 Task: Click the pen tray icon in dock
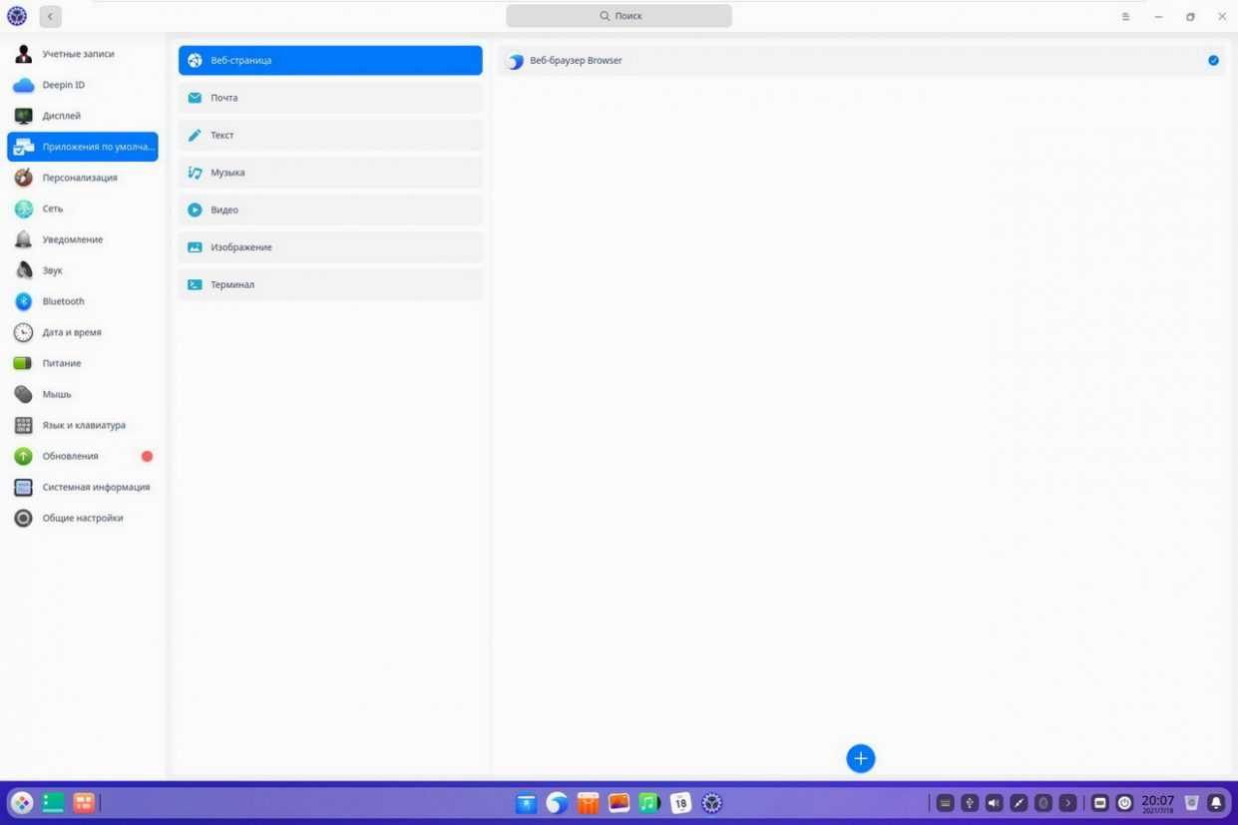pos(1019,803)
